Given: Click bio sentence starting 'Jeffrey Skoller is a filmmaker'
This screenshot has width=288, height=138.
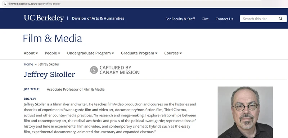Looking at the screenshot, I should (56, 104).
